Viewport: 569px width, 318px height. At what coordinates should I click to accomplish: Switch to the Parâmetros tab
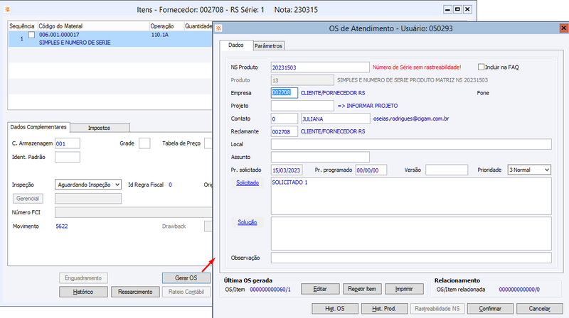268,46
